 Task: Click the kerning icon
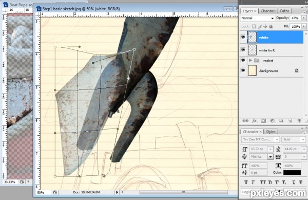pos(244,157)
